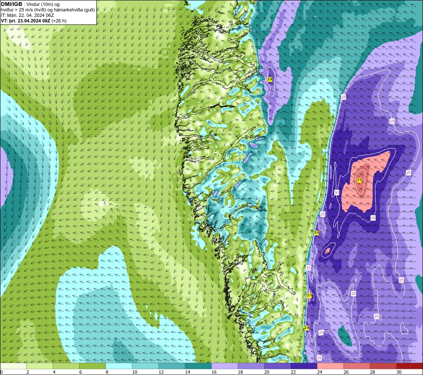Image resolution: width=423 pixels, height=375 pixels.
Task: Pick the 6–8 m/s darker green swatch
Action: click(93, 366)
